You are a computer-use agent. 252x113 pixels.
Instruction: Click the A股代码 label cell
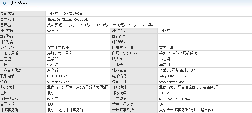[x=23, y=31]
